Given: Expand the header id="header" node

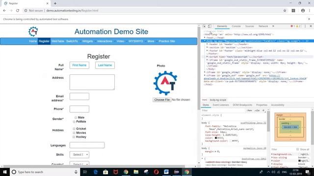Looking at the screenshot, I should pyautogui.click(x=207, y=44).
